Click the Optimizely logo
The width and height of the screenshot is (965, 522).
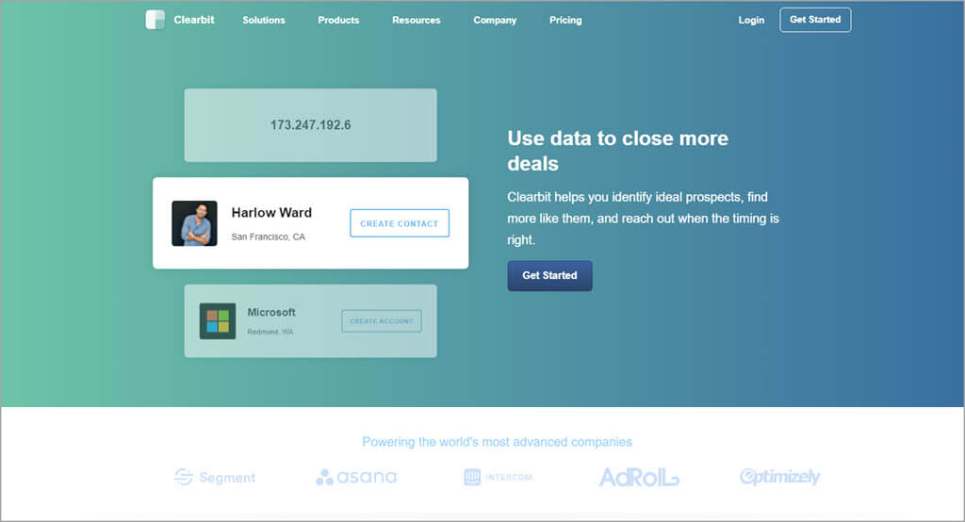pyautogui.click(x=779, y=477)
